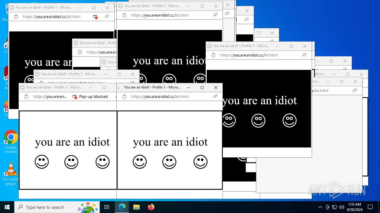Open Google Chrome desktop shortcut

11,142
